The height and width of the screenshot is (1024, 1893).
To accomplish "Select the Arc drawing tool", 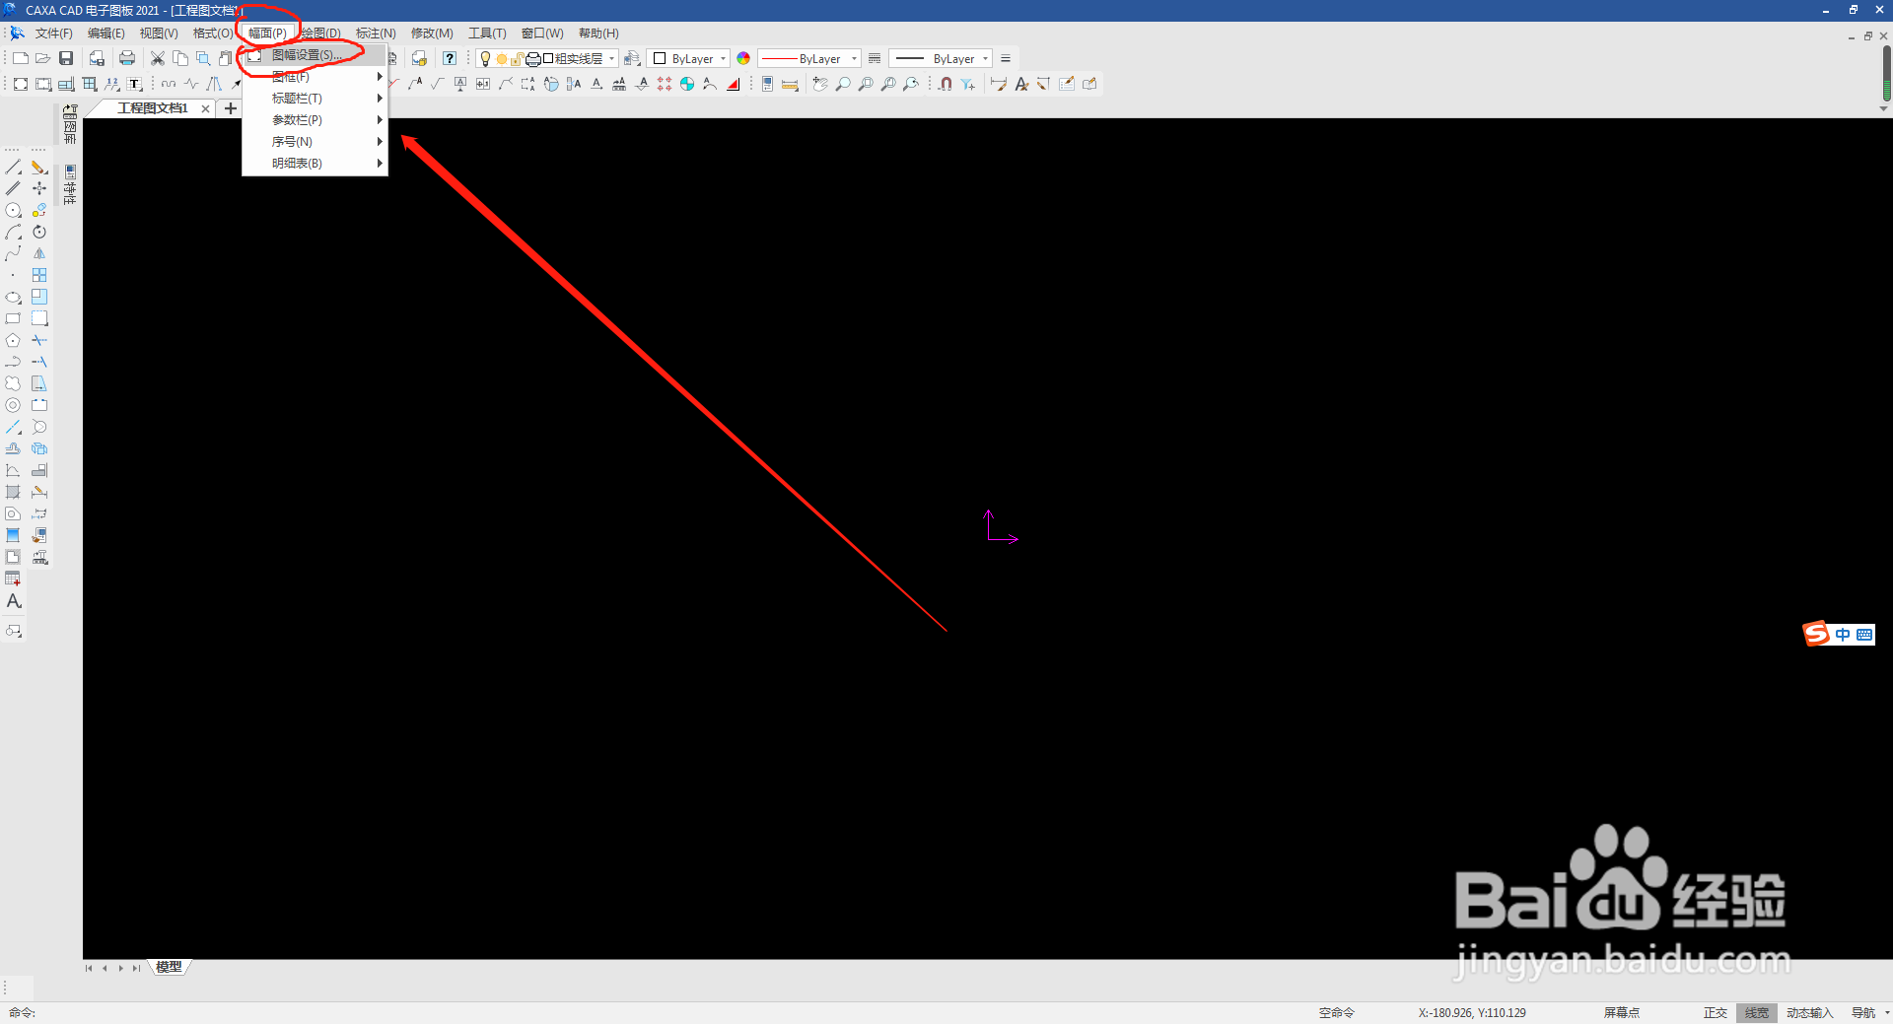I will (13, 233).
